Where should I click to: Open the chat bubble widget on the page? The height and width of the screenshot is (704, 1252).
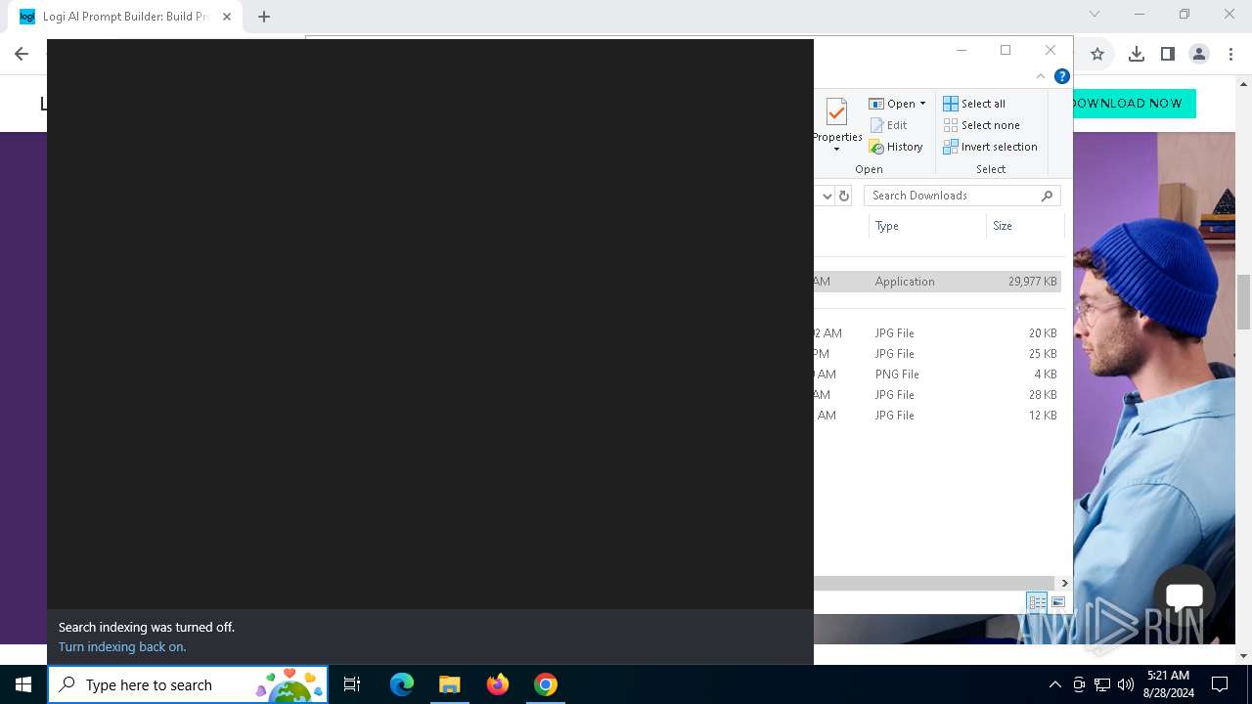point(1184,595)
